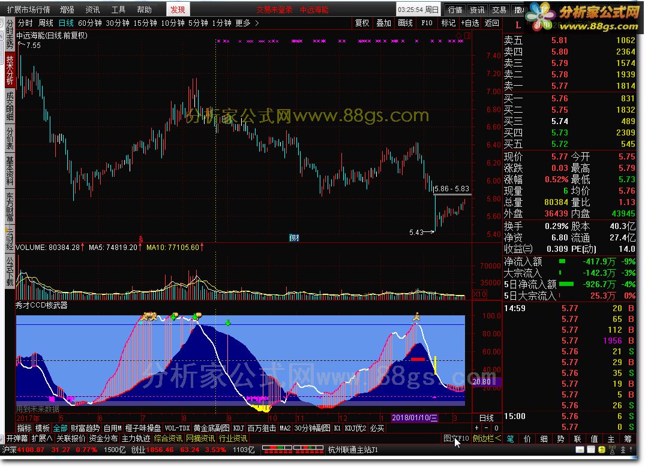Select the 笔 tab in the side panel
Viewport: 645px width, 467px height.
510,439
